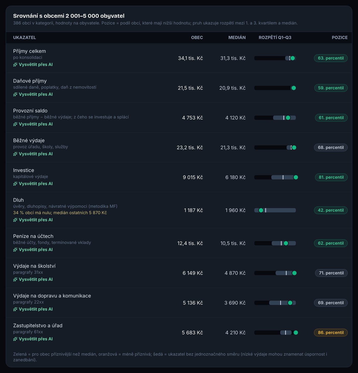
Task: Select the "62. percentil" badge
Action: [331, 243]
